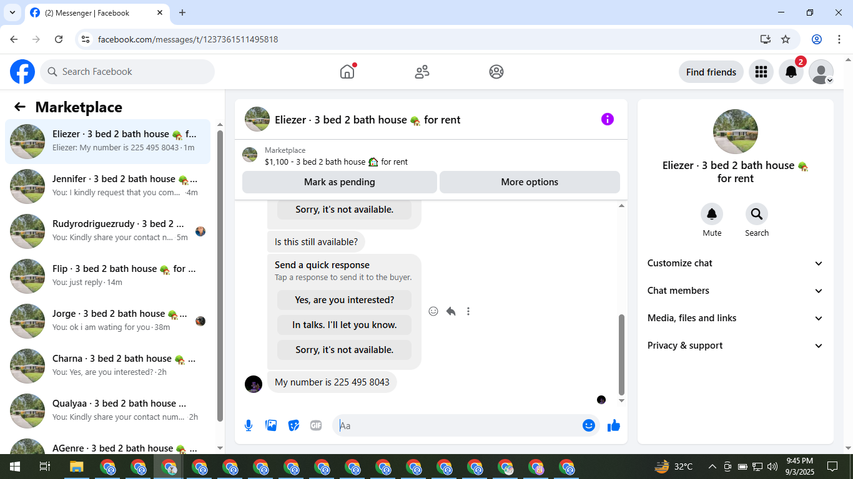Screen dimensions: 853x479
Task: Choose a GIF icon
Action: tap(316, 425)
